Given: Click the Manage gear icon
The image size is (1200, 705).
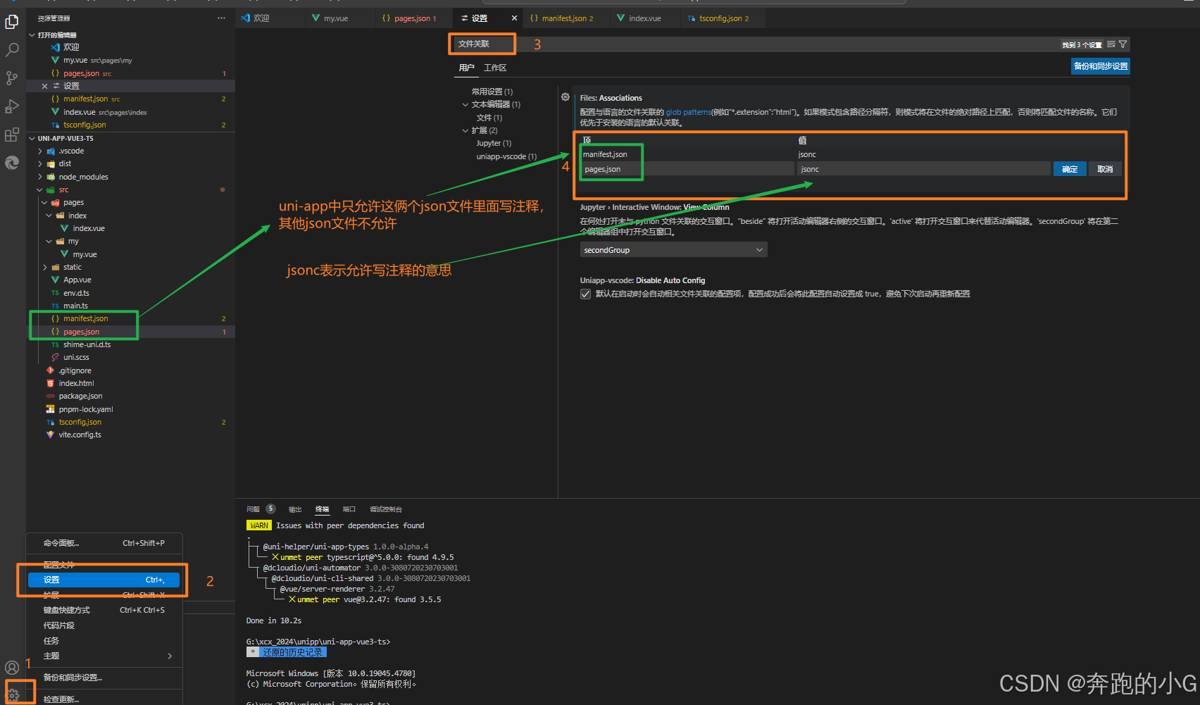Looking at the screenshot, I should point(13,695).
